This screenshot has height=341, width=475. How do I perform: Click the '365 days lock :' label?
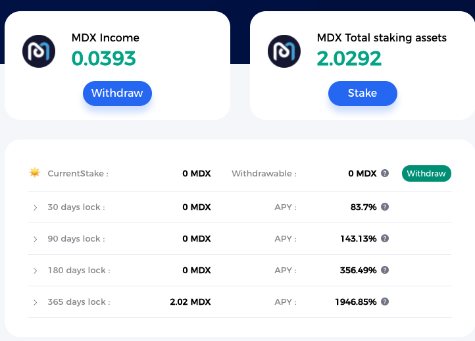(79, 302)
